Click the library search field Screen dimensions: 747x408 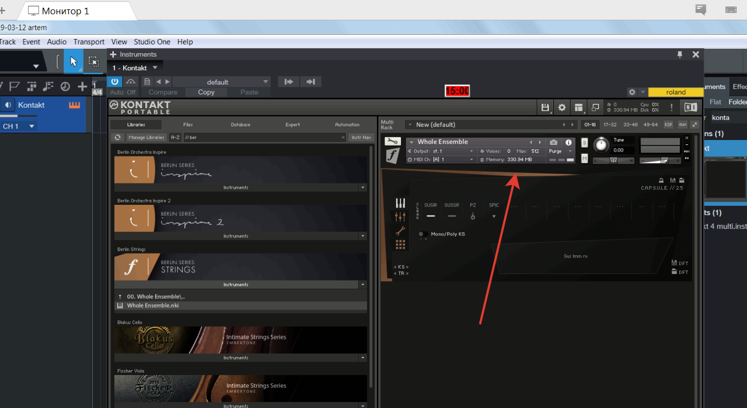click(265, 137)
